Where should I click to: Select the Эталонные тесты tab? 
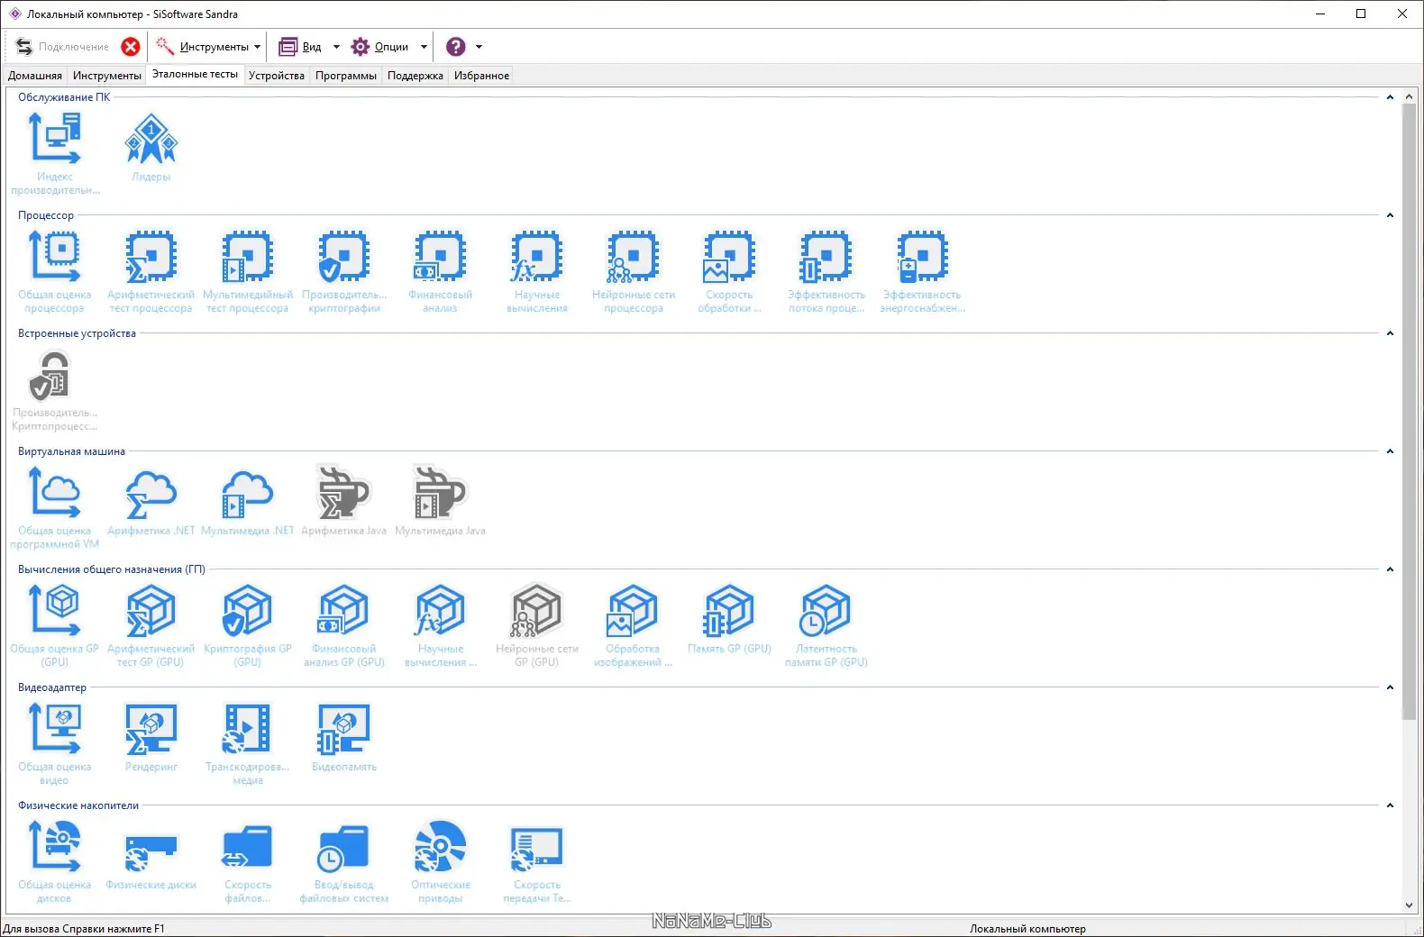point(195,75)
